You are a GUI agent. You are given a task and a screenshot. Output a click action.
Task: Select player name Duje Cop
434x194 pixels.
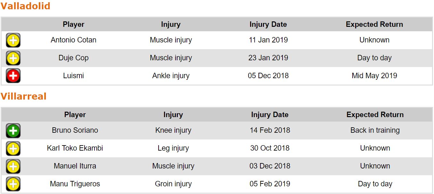point(73,58)
